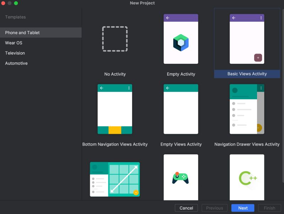Image resolution: width=284 pixels, height=214 pixels.
Task: Pick the Navigation Drawer Views Activity thumbnail
Action: tap(247, 109)
